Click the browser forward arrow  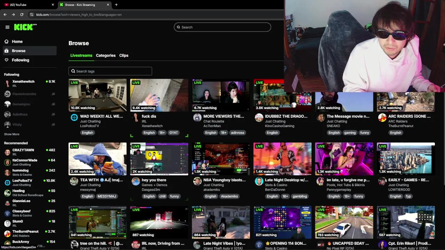tap(13, 15)
